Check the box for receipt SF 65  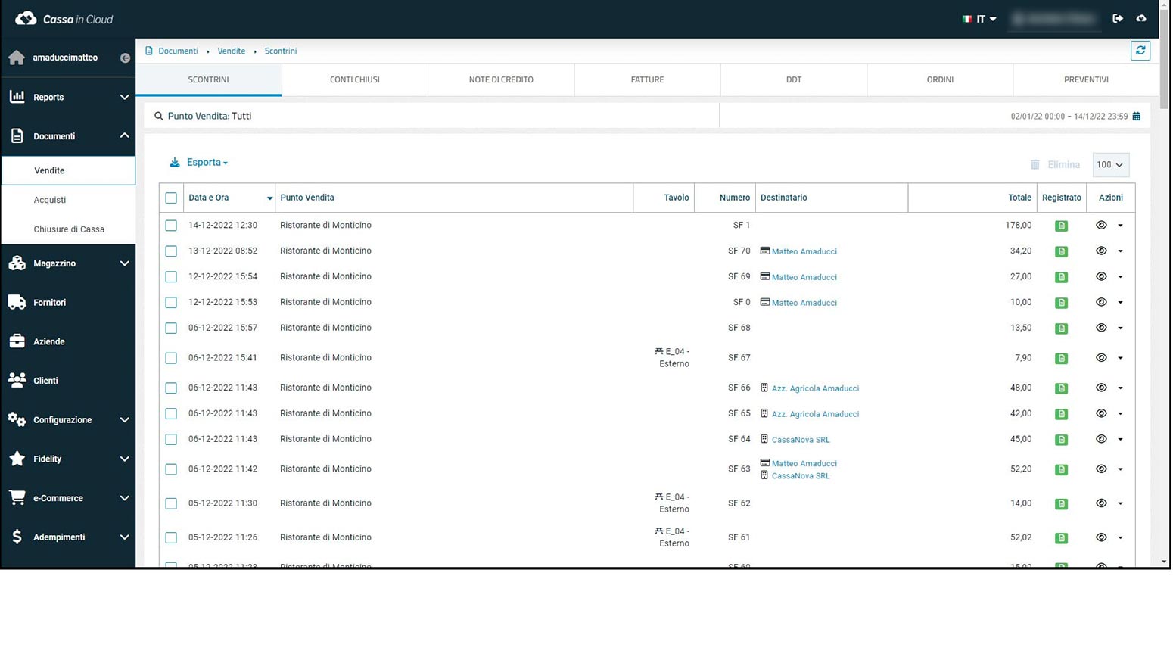171,414
